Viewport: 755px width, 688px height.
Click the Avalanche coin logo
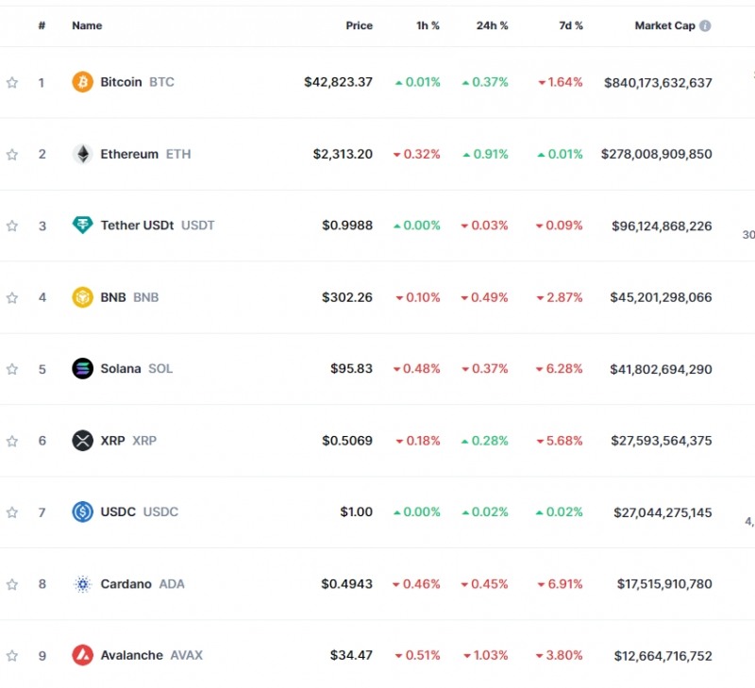(83, 655)
